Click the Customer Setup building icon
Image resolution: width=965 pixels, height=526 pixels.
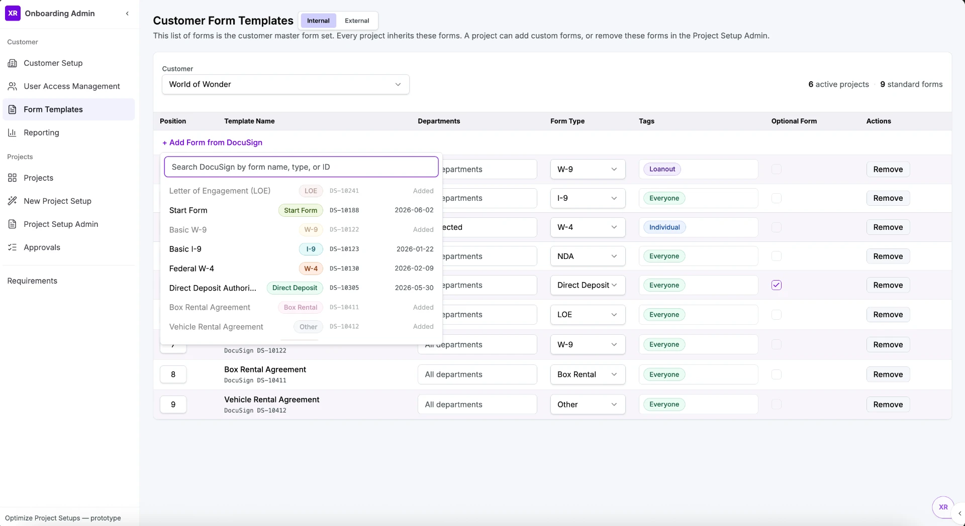(x=13, y=63)
